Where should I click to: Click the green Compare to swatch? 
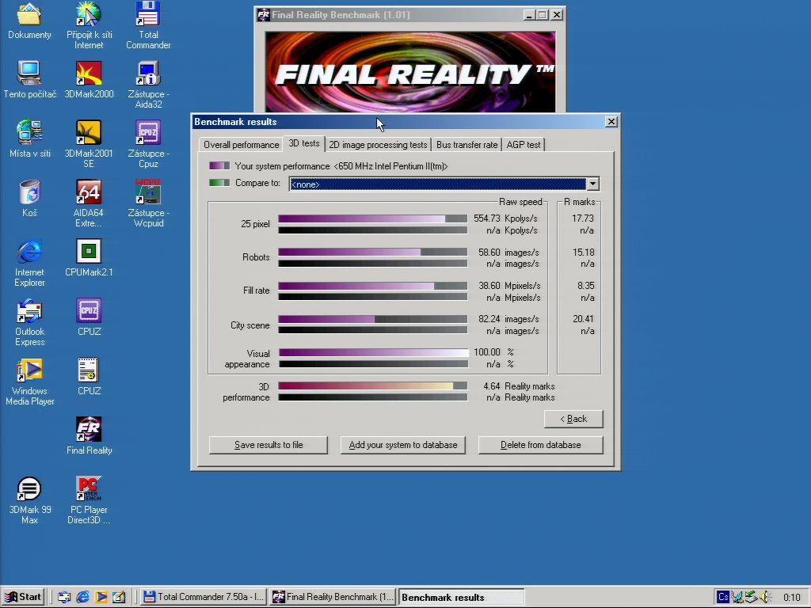[x=219, y=183]
